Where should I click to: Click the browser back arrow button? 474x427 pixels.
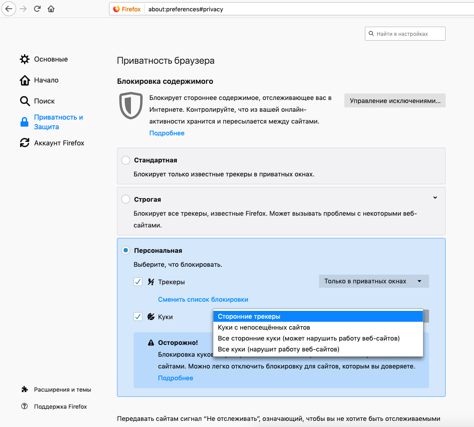click(8, 9)
